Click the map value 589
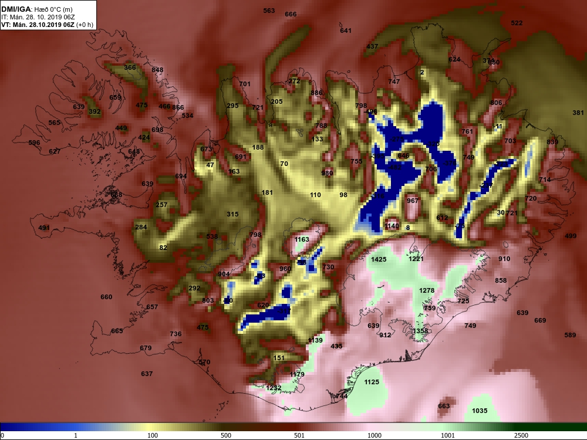 tap(570, 335)
